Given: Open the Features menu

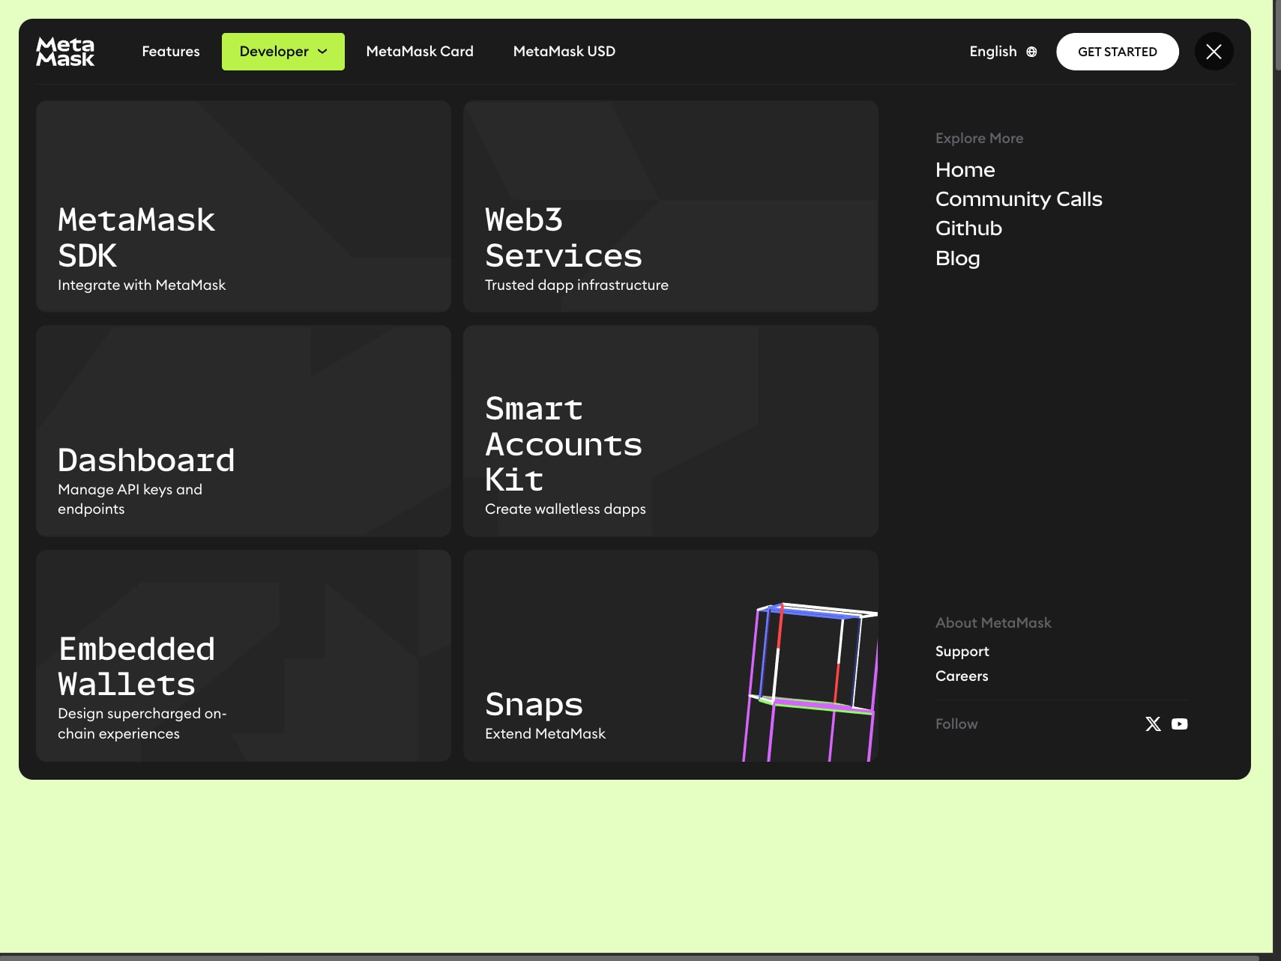Looking at the screenshot, I should click(x=171, y=51).
